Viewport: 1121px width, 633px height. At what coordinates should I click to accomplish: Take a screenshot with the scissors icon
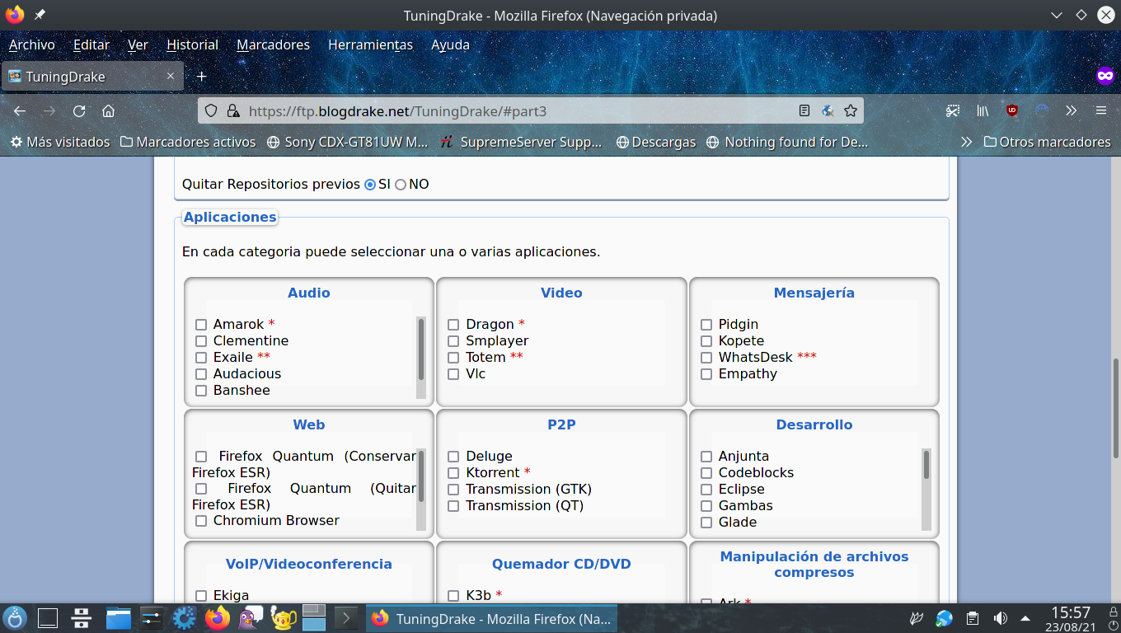point(953,110)
